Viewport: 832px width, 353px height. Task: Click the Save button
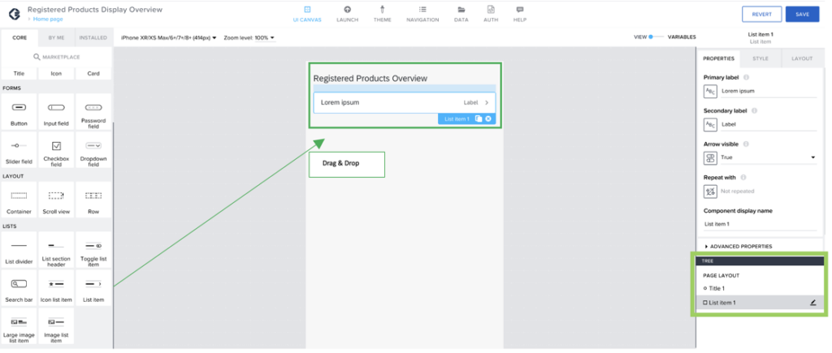pyautogui.click(x=802, y=14)
